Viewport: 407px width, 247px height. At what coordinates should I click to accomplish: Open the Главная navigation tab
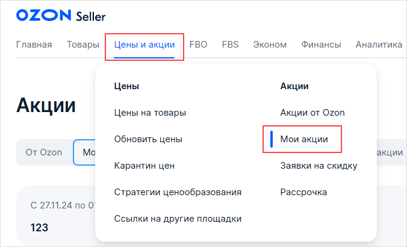tap(34, 45)
